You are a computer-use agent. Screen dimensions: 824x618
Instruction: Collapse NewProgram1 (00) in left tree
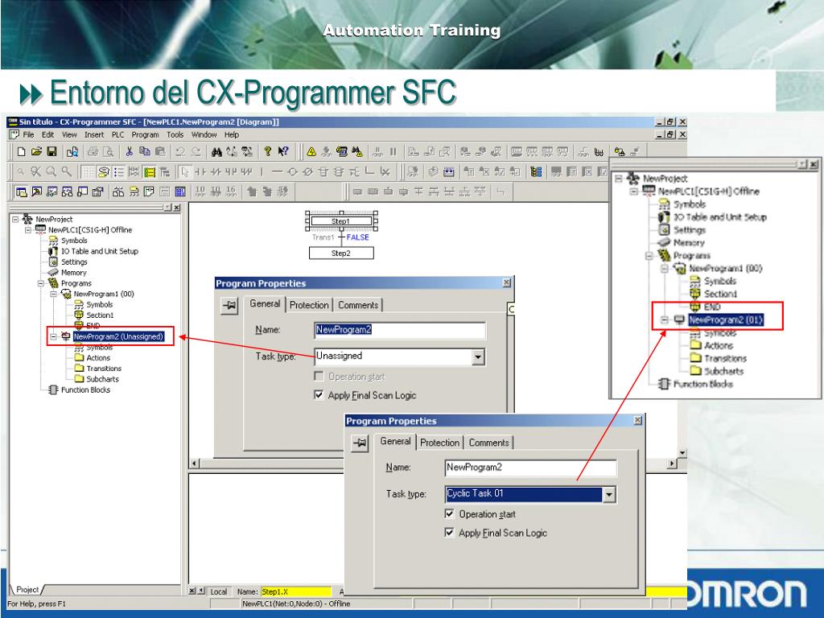tap(54, 294)
